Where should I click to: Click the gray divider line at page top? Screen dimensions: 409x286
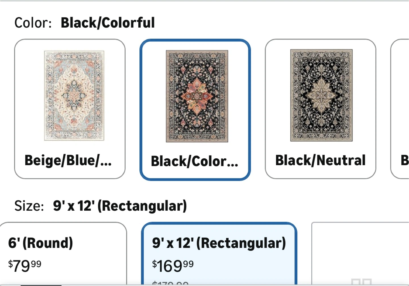(204, 1)
